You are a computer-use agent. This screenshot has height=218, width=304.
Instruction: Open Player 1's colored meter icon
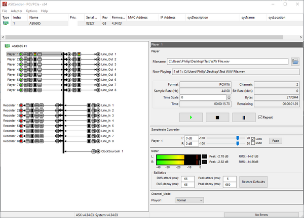(x=35, y=54)
